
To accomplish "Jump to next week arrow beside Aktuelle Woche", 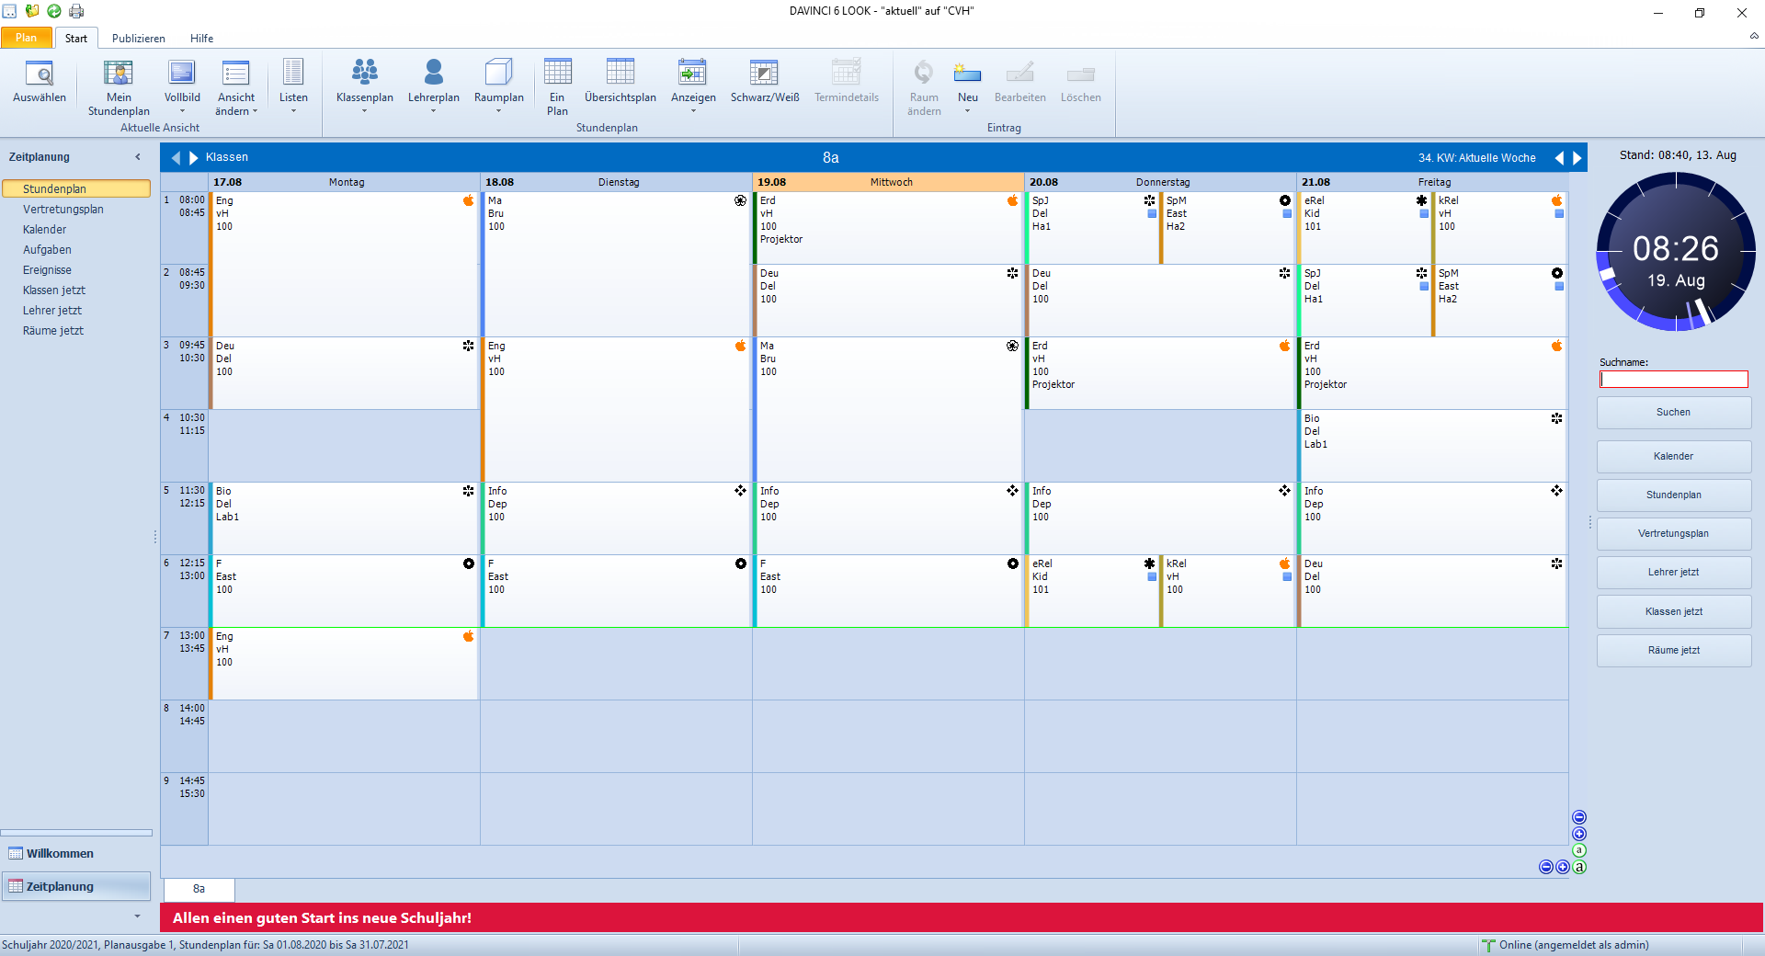I will pyautogui.click(x=1577, y=158).
